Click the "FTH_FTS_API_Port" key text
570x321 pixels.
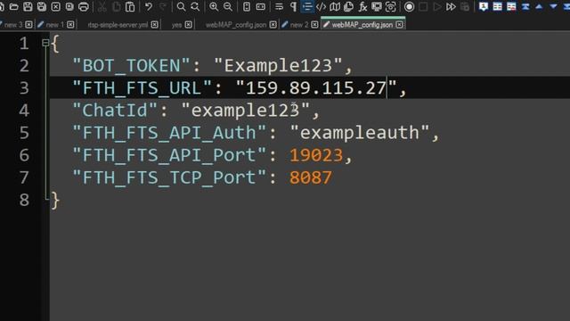(x=169, y=155)
